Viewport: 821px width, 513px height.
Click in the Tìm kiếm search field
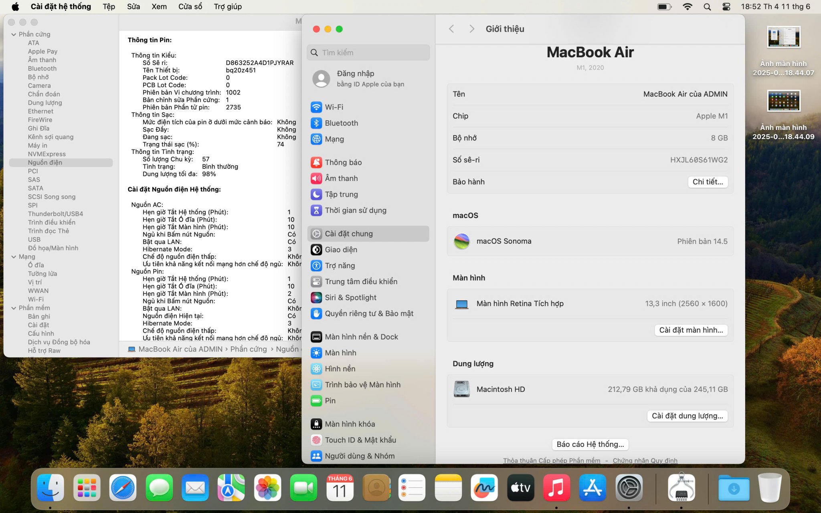(x=368, y=53)
